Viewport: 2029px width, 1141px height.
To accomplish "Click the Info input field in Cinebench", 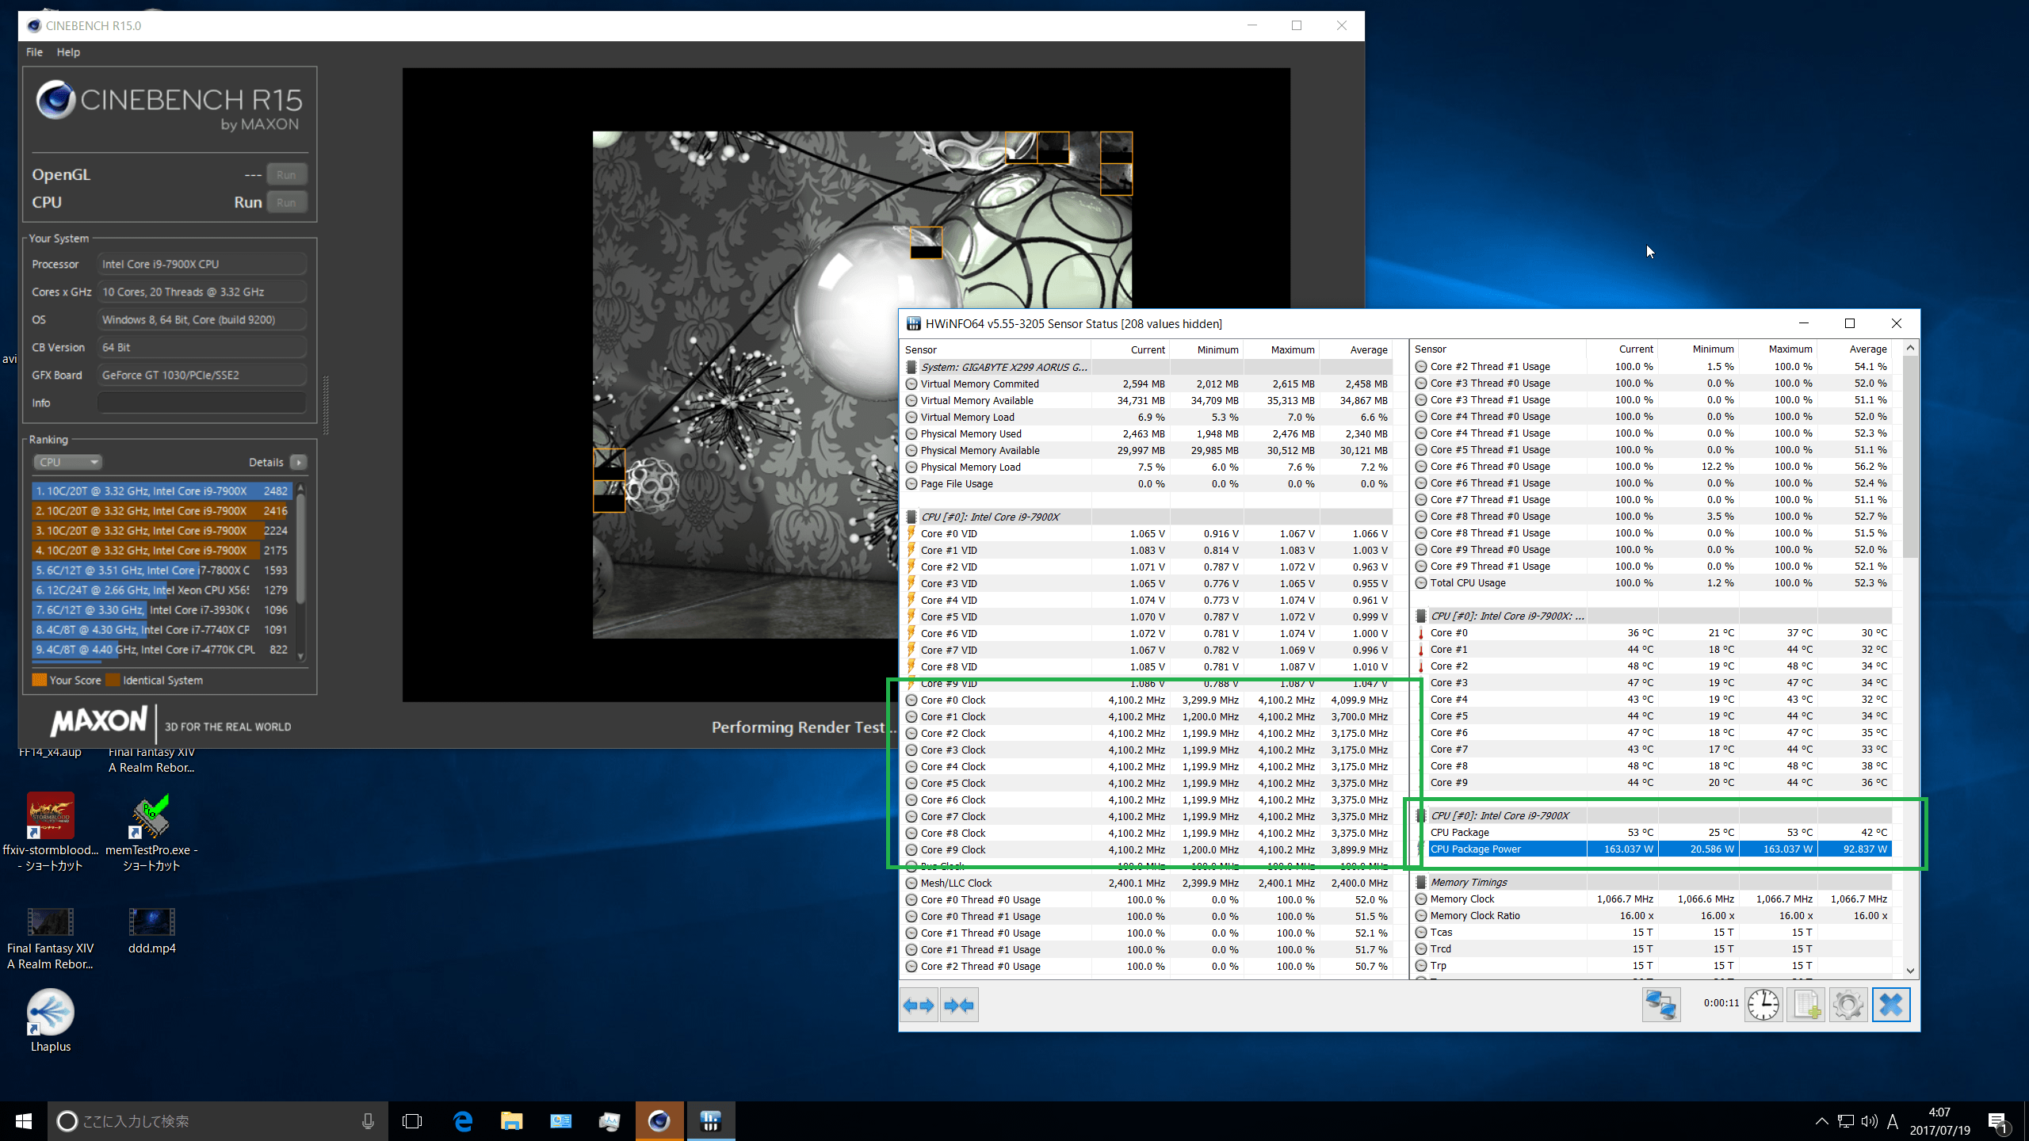I will (x=201, y=403).
